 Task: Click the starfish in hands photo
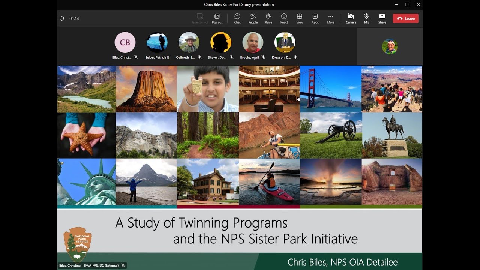(87, 135)
